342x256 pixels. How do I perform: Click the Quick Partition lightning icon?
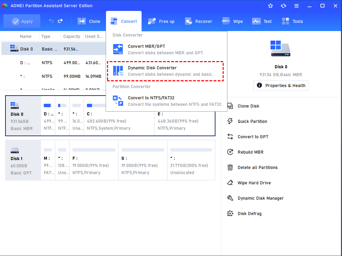230,121
